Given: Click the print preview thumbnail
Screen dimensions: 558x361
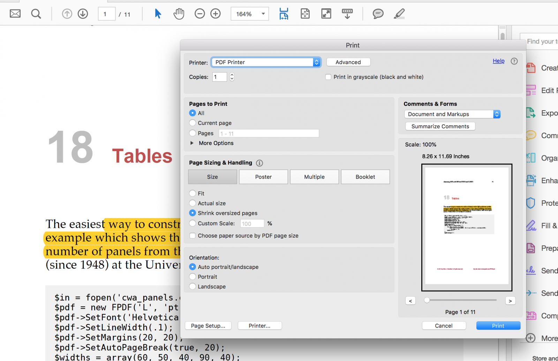Looking at the screenshot, I should 467,227.
